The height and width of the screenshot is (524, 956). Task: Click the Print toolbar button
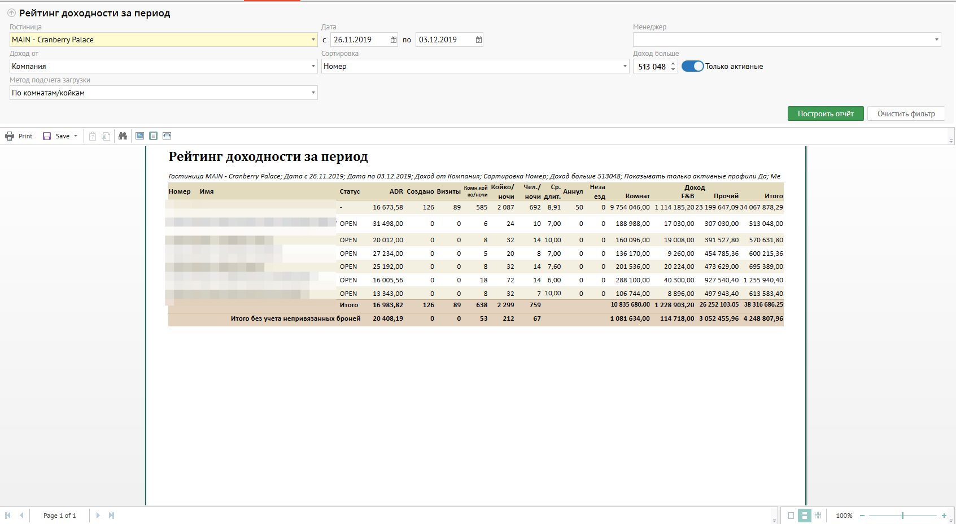tap(19, 136)
